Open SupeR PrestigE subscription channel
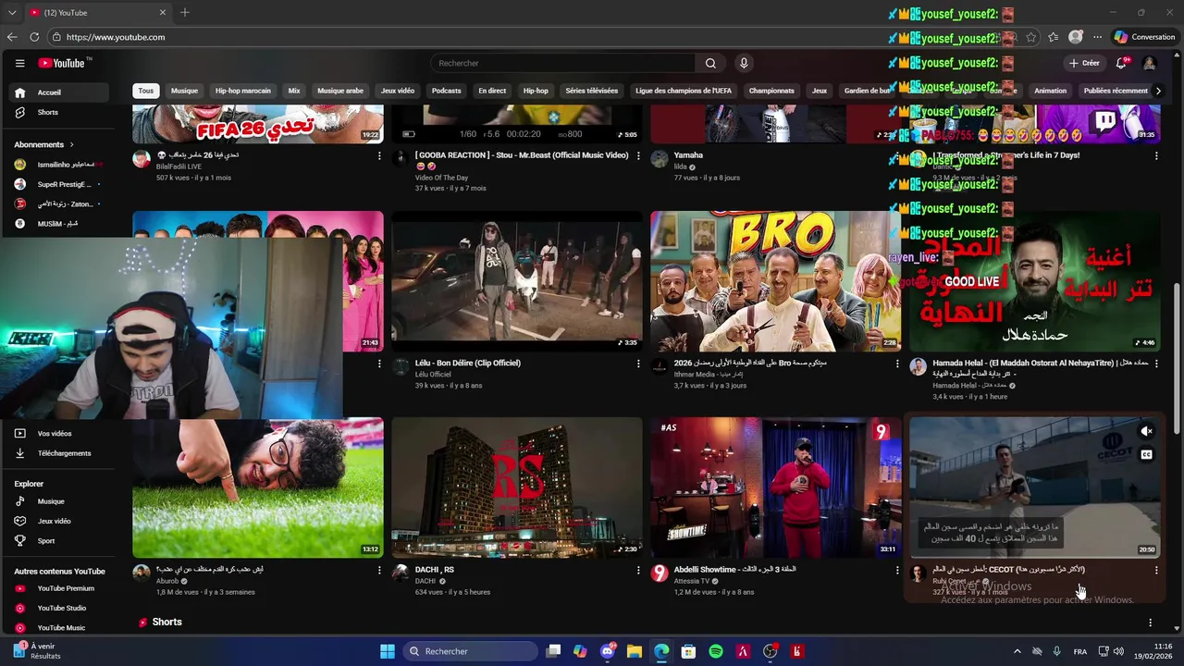The image size is (1184, 666). pos(57,184)
